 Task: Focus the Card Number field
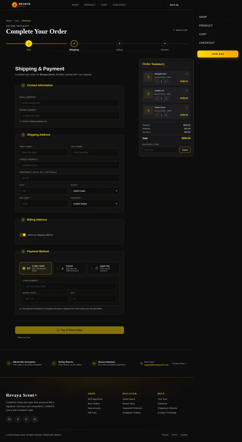[69, 286]
